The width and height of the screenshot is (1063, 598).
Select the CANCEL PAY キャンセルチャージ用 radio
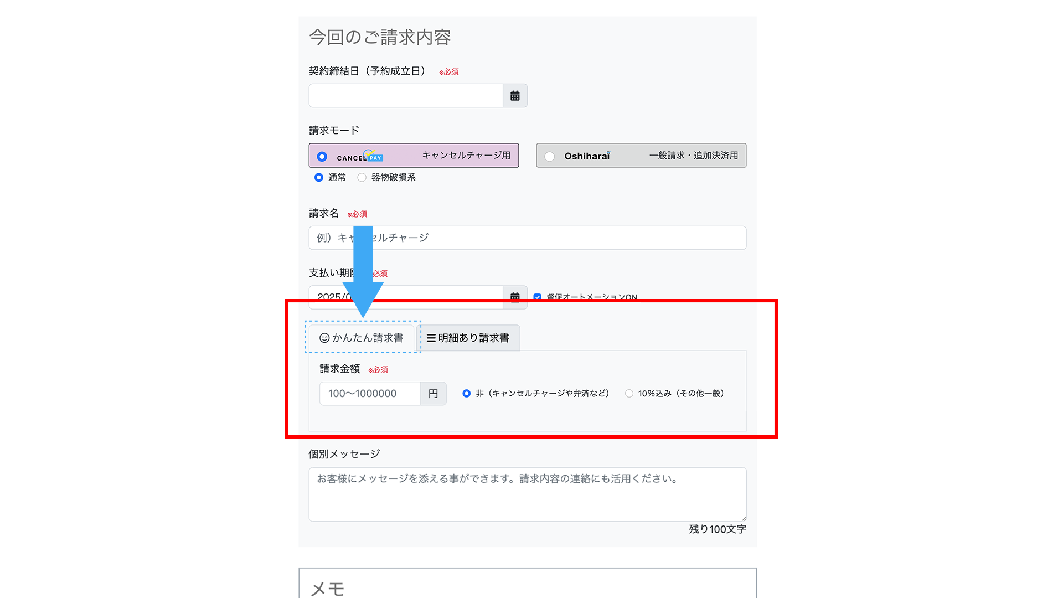(322, 157)
